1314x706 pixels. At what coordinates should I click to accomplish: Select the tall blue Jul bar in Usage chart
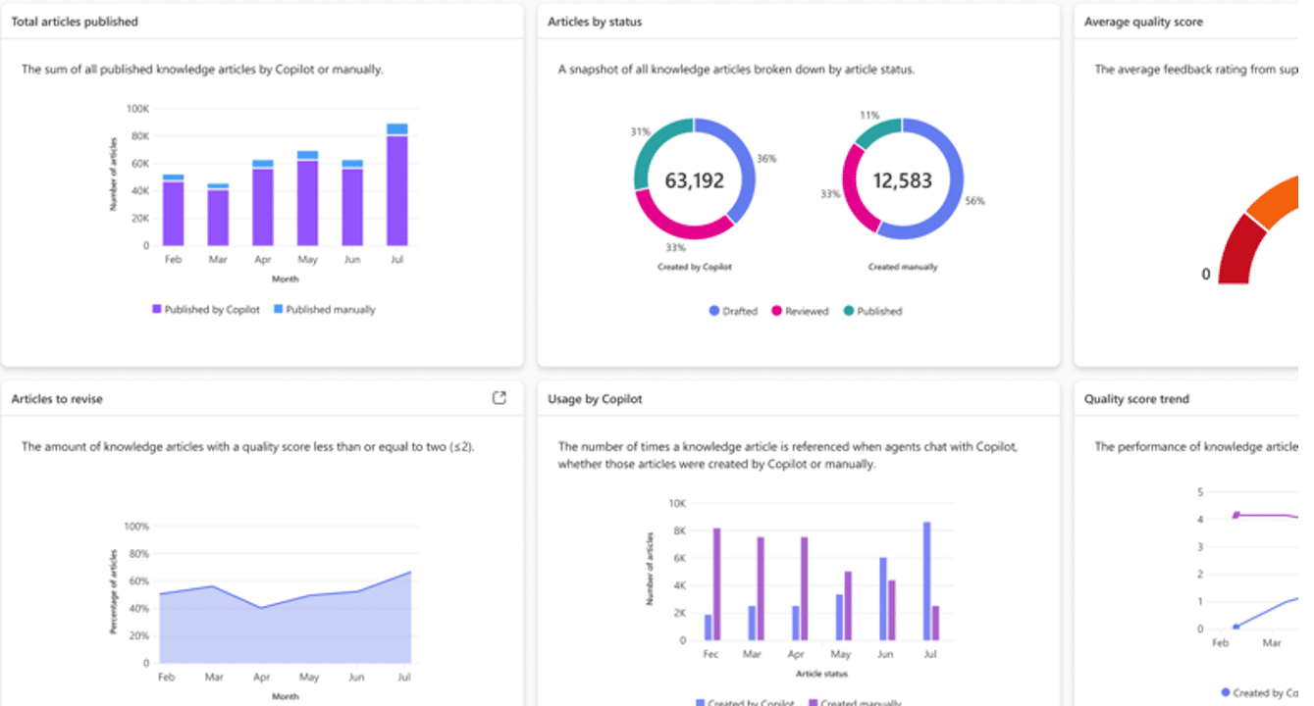pyautogui.click(x=926, y=580)
